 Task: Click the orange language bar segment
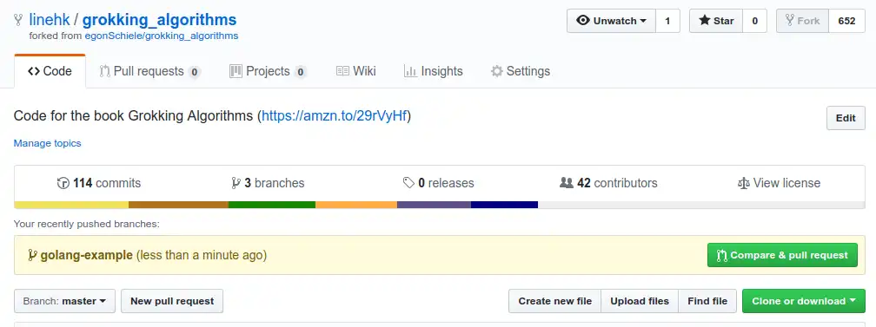(x=356, y=205)
